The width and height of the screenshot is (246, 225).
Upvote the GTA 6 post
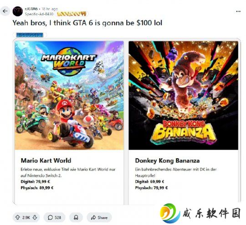point(18,217)
